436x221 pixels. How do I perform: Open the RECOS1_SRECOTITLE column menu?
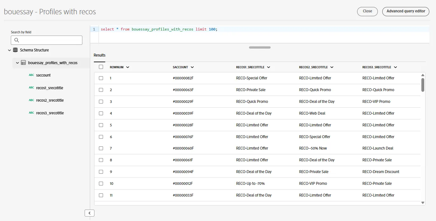(268, 67)
